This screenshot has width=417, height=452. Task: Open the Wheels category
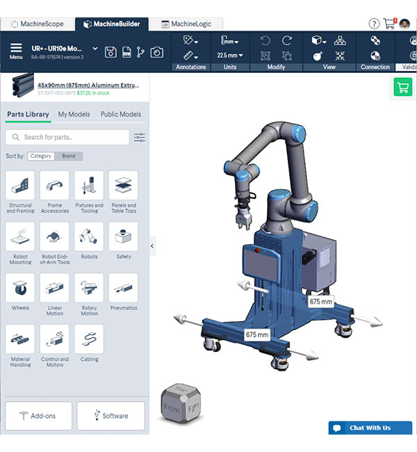click(20, 292)
